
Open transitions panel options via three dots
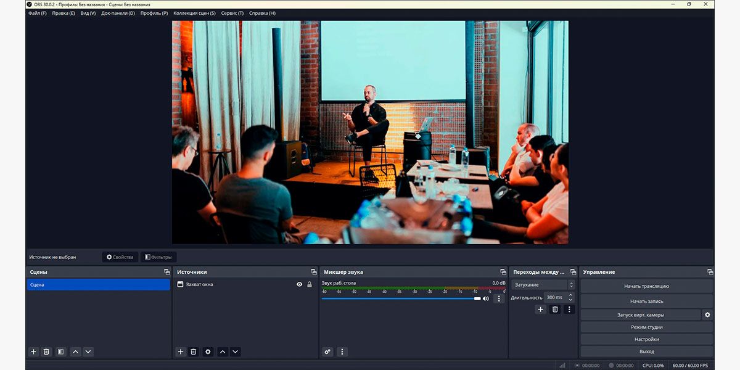(569, 309)
